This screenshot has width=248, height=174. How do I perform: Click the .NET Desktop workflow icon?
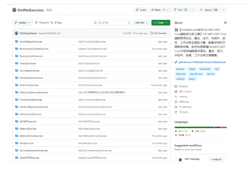(x=180, y=160)
